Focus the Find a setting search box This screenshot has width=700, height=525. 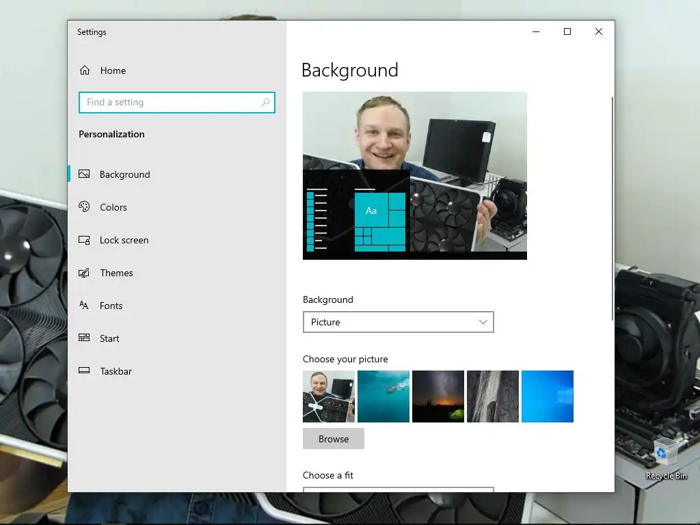point(177,103)
